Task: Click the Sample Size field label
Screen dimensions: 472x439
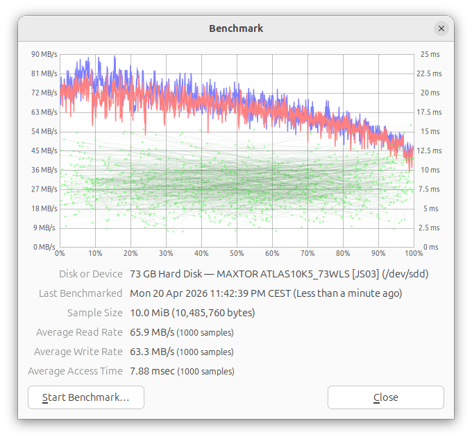Action: coord(94,313)
